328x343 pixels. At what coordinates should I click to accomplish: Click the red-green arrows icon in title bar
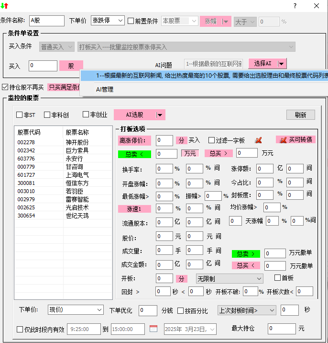click(5, 6)
